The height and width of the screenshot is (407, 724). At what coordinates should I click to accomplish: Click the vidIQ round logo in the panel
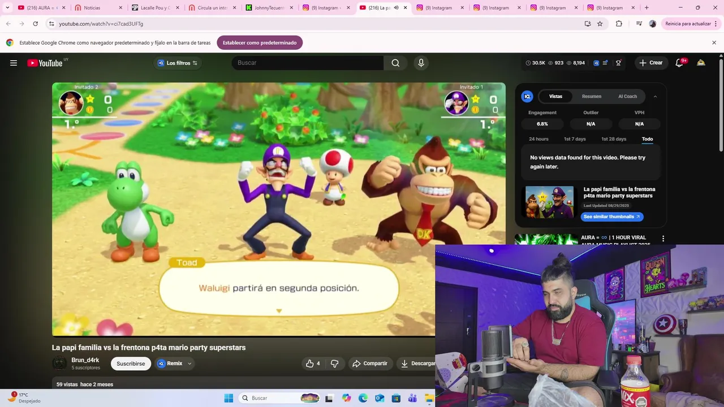[527, 97]
